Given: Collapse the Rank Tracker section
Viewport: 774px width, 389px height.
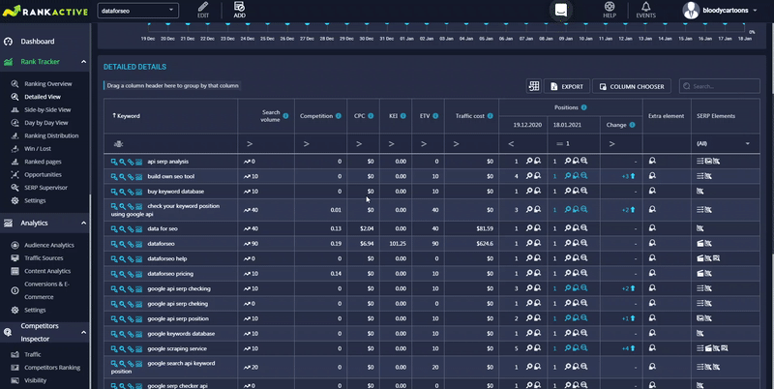Looking at the screenshot, I should (83, 62).
